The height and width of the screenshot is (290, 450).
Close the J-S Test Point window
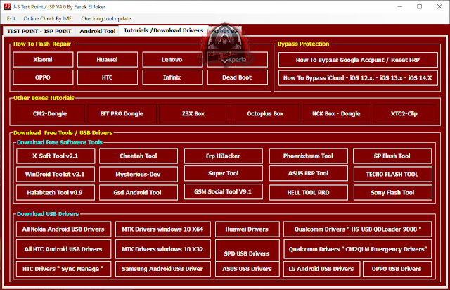(x=439, y=6)
